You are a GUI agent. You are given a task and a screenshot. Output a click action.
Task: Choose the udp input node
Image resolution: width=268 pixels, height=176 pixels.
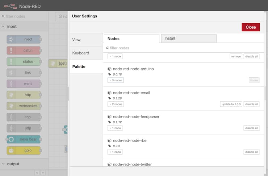coord(24,128)
